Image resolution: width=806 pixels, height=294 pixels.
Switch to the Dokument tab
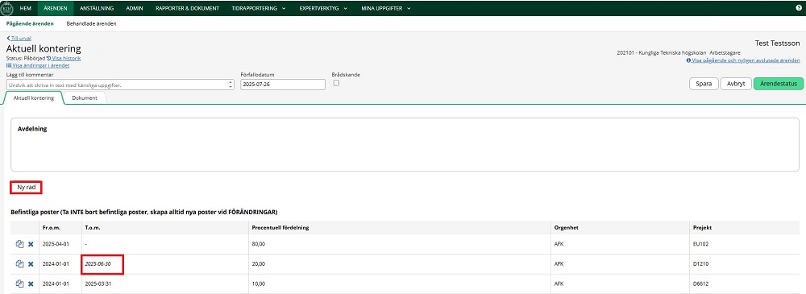click(85, 97)
